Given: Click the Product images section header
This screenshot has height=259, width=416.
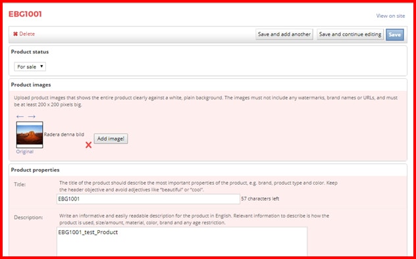Looking at the screenshot, I should coord(31,85).
